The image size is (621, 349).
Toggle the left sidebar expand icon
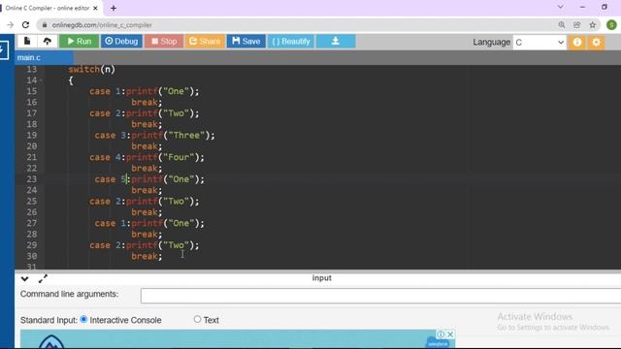coord(3,50)
